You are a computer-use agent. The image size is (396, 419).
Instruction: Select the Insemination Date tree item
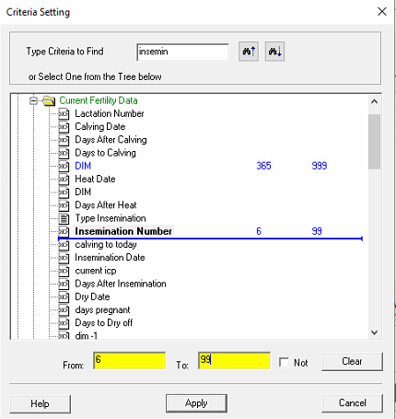coord(110,258)
